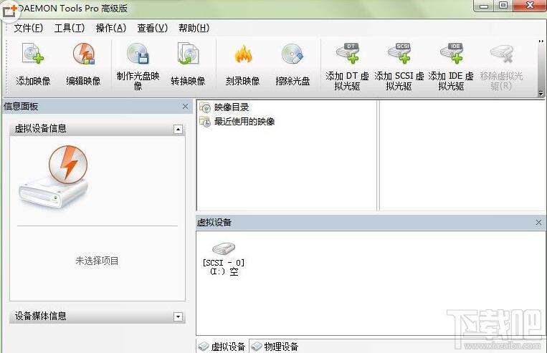The height and width of the screenshot is (353, 547).
Task: Open the 帮助(H) menu
Action: click(x=194, y=28)
